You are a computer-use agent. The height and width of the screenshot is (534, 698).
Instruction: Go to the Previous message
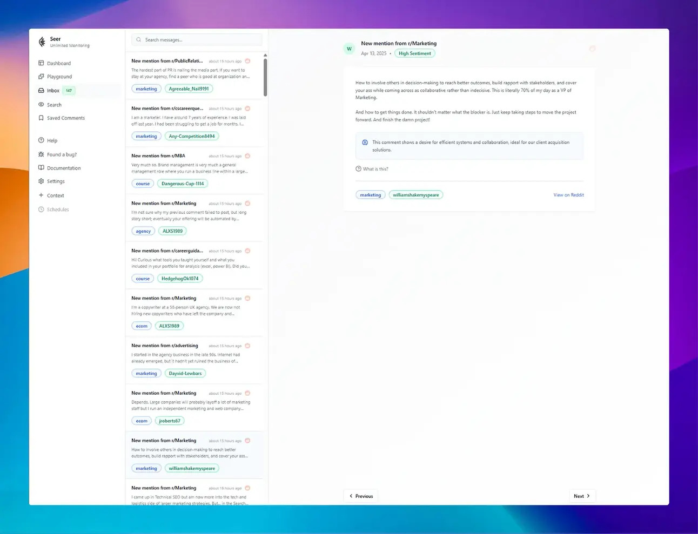pyautogui.click(x=361, y=496)
